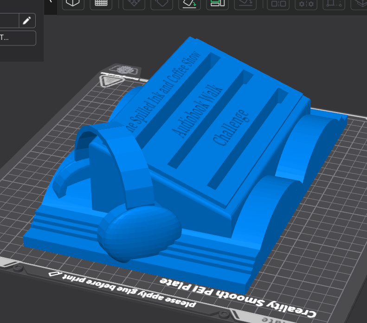Click the "Audiobook Walk" embossed text on model

197,110
